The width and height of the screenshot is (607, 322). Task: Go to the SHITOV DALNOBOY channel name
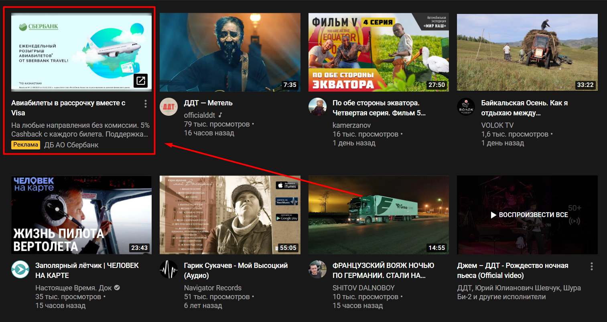[363, 288]
